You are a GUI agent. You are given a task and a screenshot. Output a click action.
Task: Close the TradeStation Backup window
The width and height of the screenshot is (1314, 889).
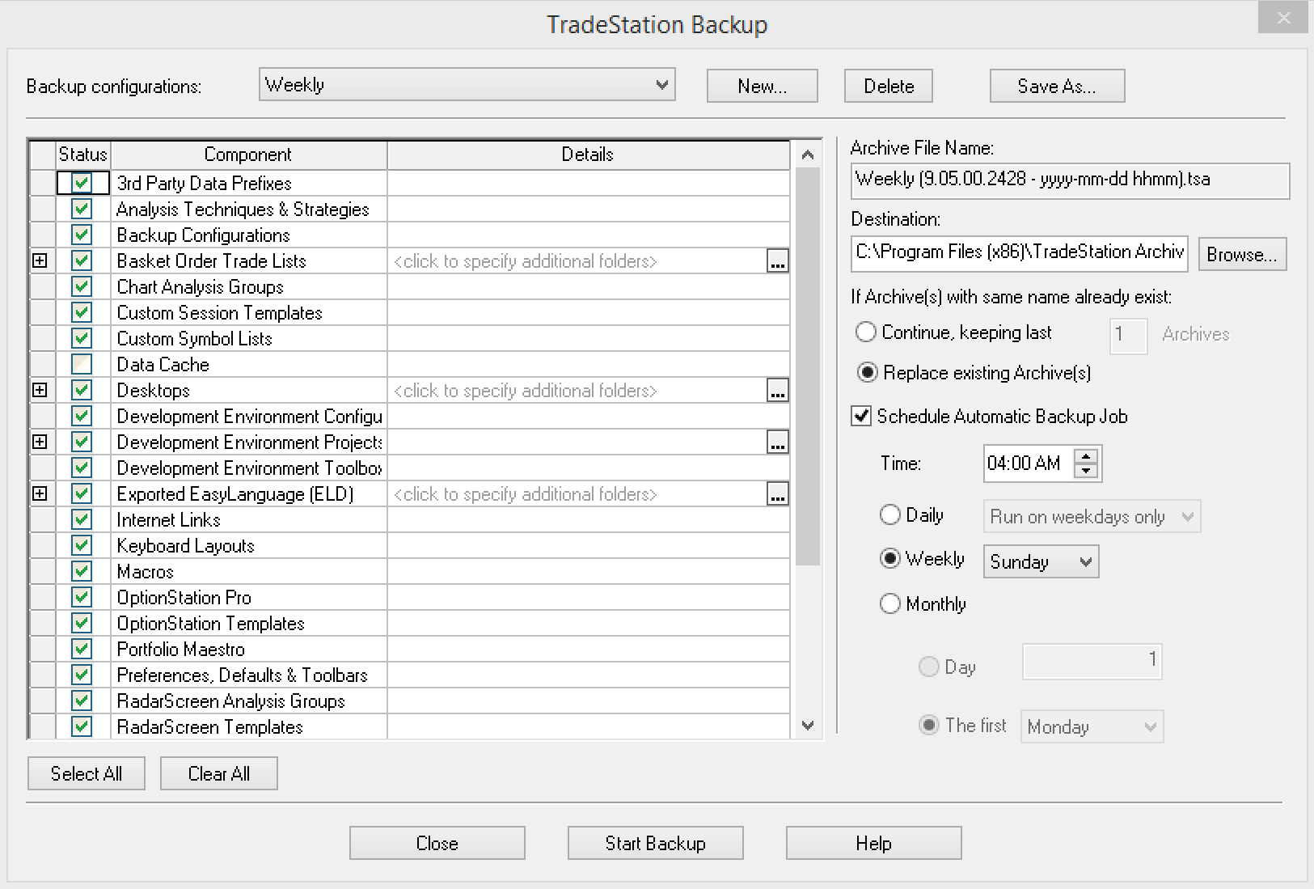click(1282, 17)
